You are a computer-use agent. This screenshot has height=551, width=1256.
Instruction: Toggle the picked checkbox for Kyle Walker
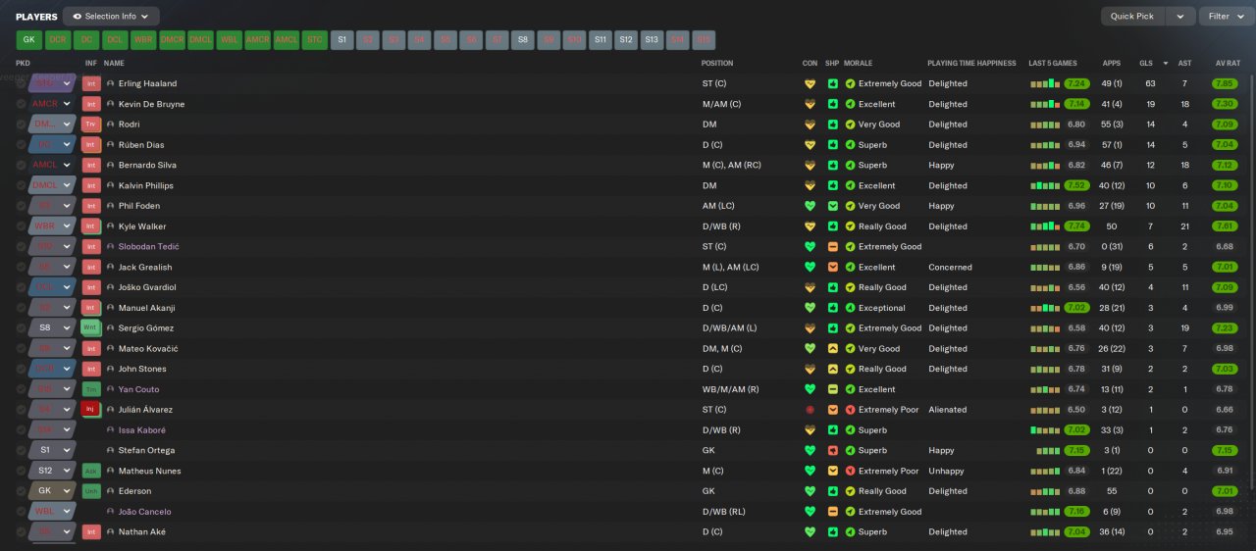pos(21,226)
